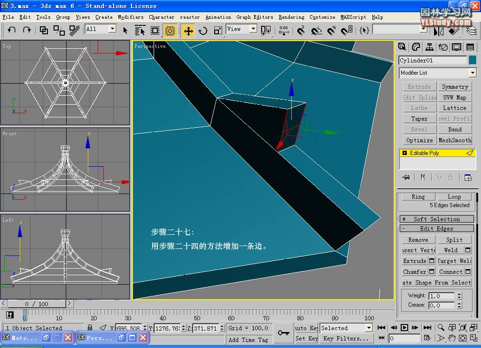Click the Use Pivot Point Center icon
The width and height of the screenshot is (481, 348).
pos(266,31)
